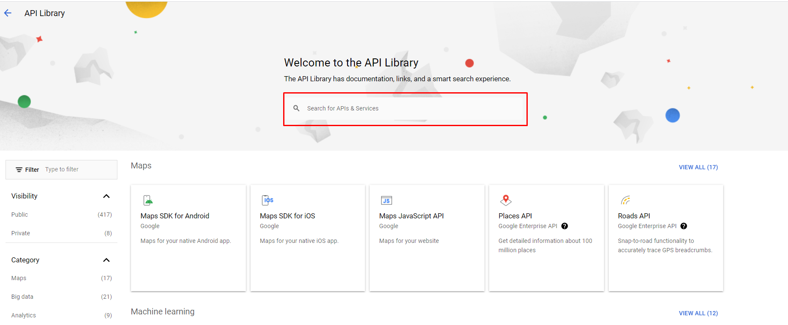
Task: Click the back arrow beside API Library
Action: (x=8, y=13)
